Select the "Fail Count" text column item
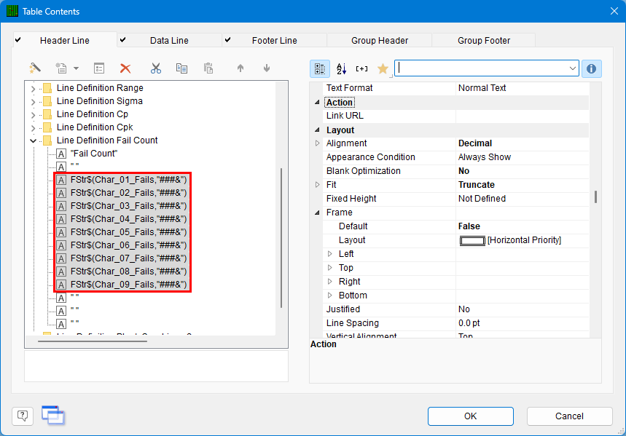 pos(94,153)
